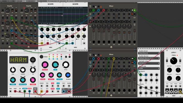Click the TIMBRE input jack on Macro Oscillator

pos(25,91)
